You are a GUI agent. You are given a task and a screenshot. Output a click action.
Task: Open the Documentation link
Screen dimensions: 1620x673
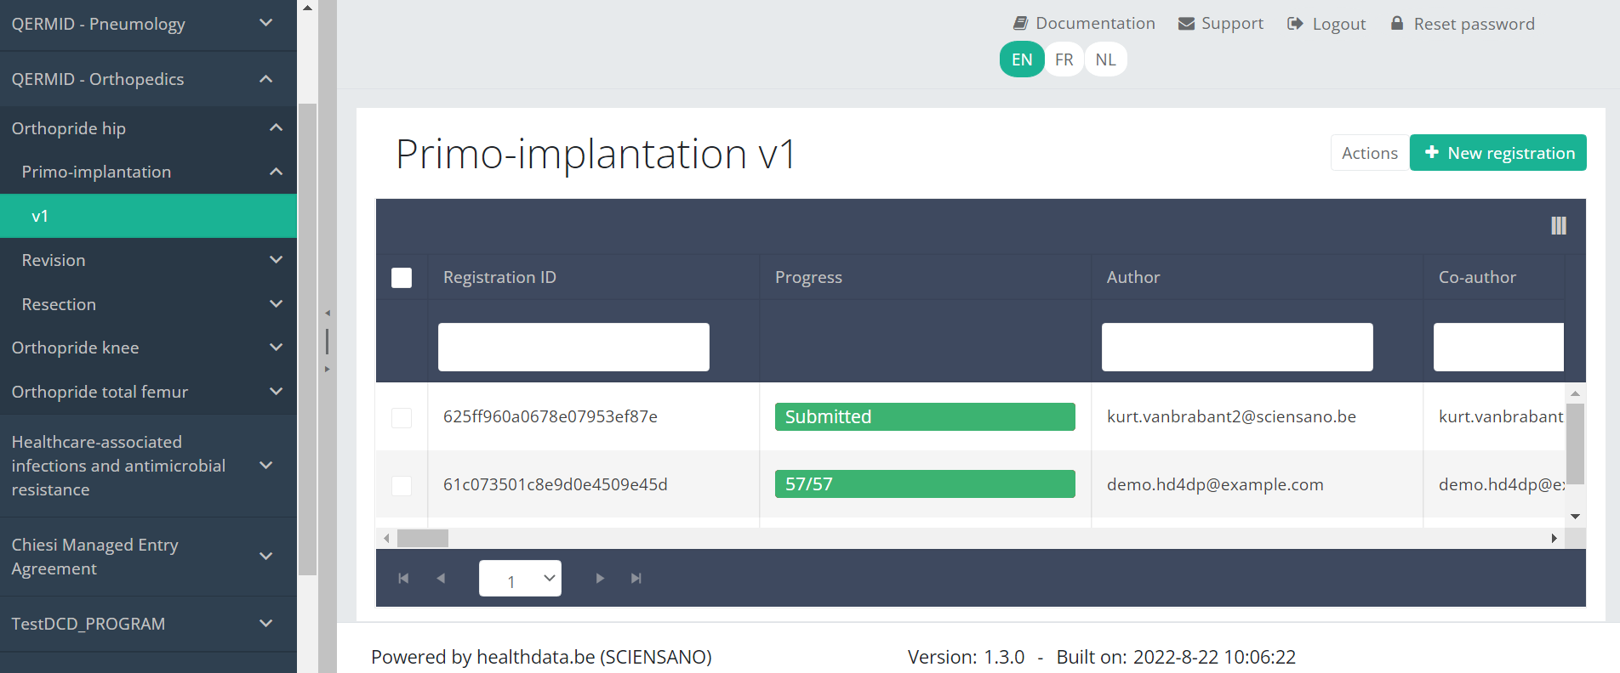pyautogui.click(x=1084, y=24)
